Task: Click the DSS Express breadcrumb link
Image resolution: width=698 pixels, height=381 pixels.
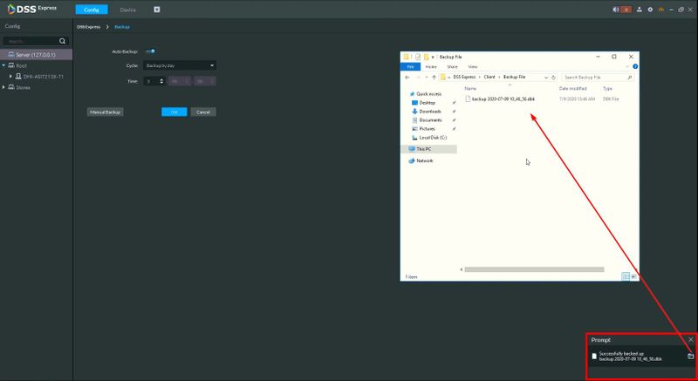Action: [89, 27]
